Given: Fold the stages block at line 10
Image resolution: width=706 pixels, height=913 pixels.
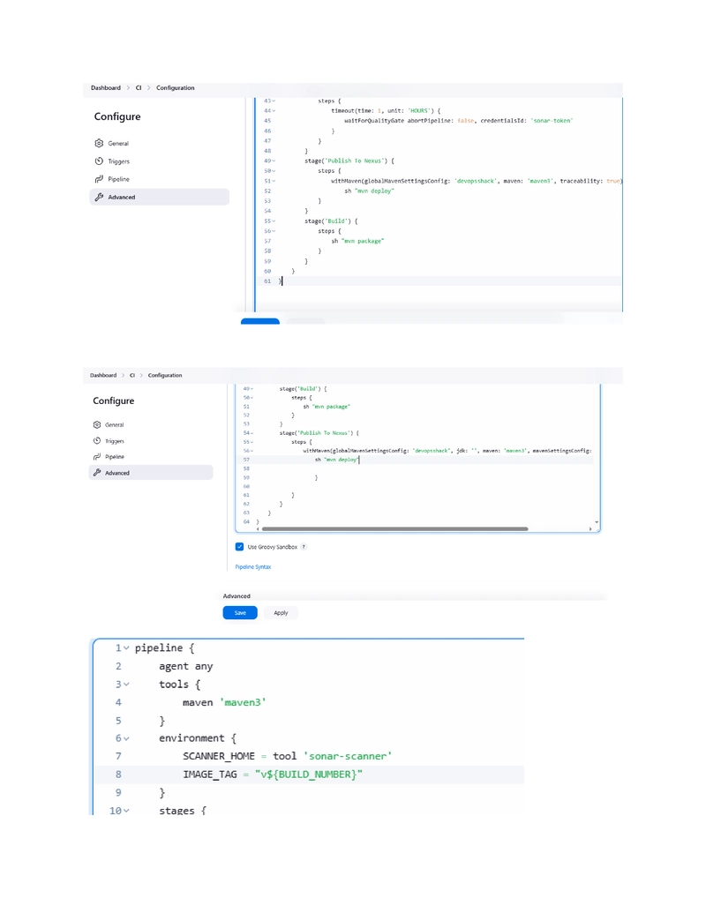Looking at the screenshot, I should [x=126, y=811].
